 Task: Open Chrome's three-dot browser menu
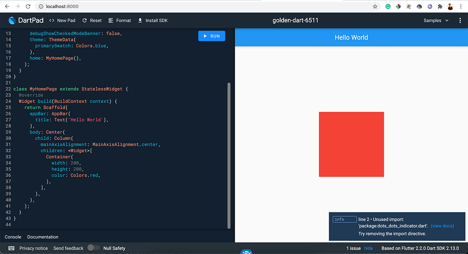(x=461, y=6)
